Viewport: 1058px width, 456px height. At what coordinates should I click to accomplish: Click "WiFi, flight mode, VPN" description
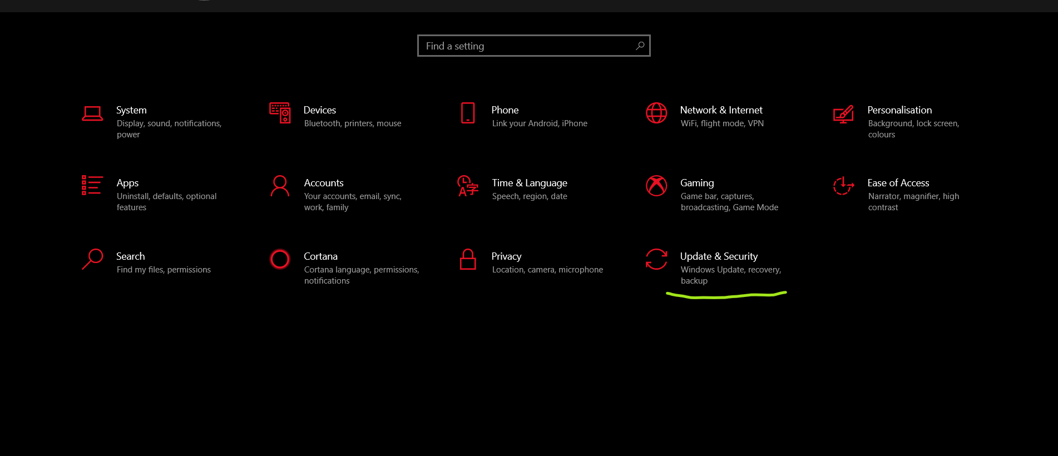722,123
